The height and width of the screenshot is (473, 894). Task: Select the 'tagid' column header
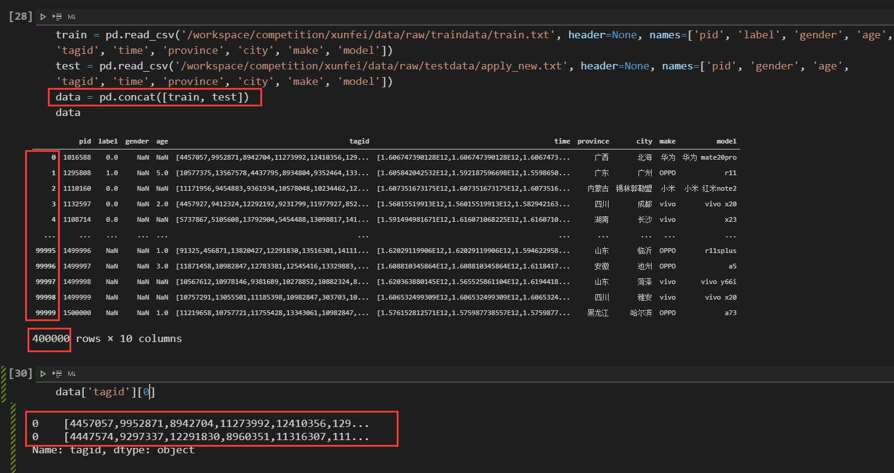[x=359, y=142]
